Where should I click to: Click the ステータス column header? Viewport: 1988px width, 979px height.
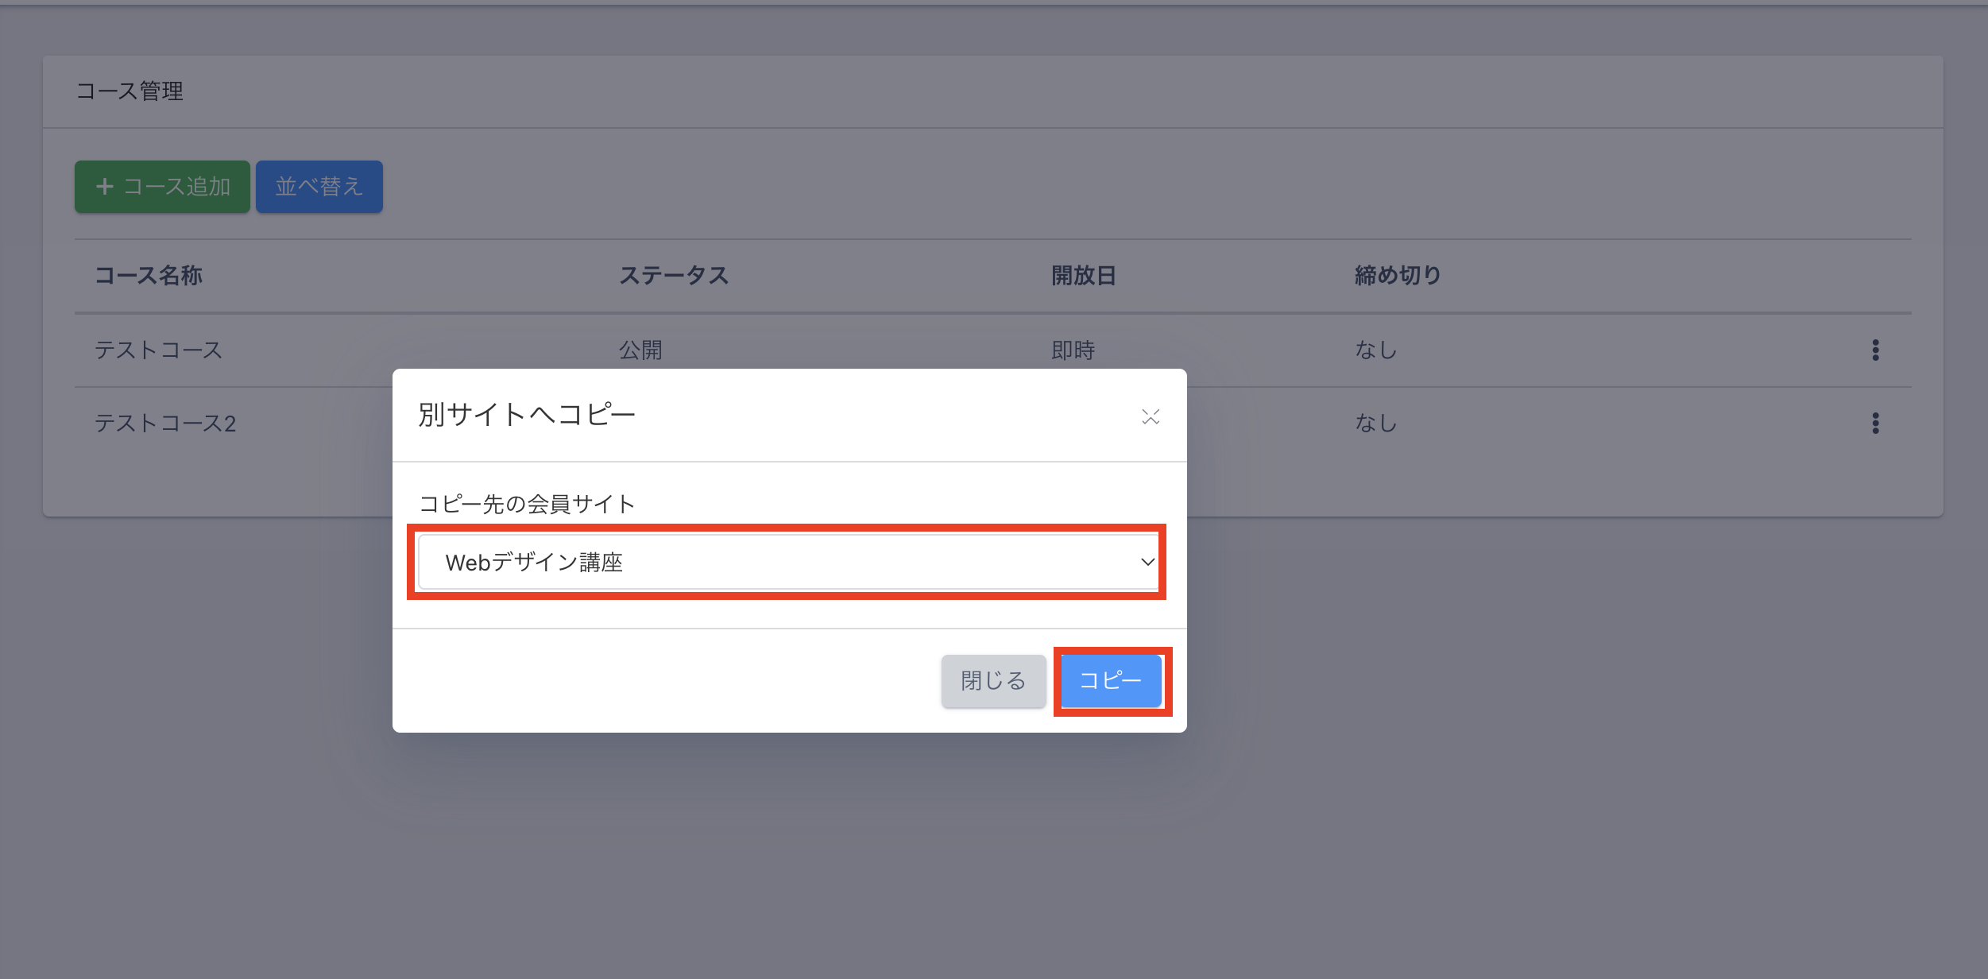[674, 276]
